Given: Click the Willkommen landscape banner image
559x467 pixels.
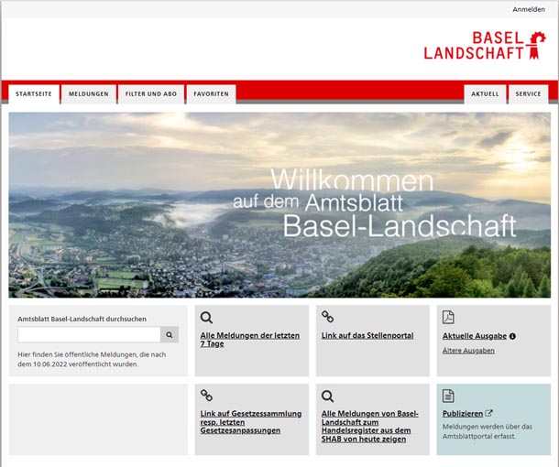Looking at the screenshot, I should pyautogui.click(x=279, y=205).
